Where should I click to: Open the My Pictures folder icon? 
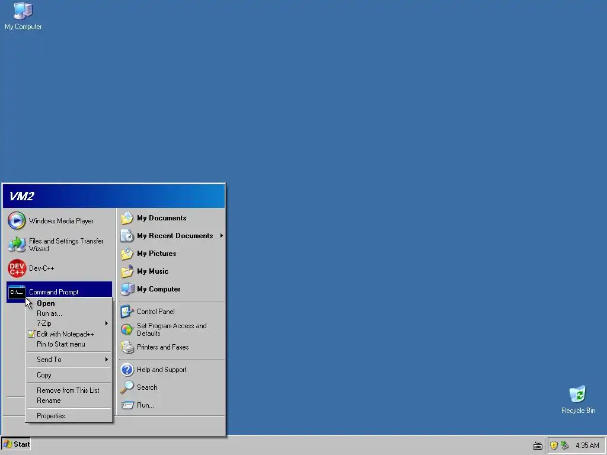click(127, 254)
